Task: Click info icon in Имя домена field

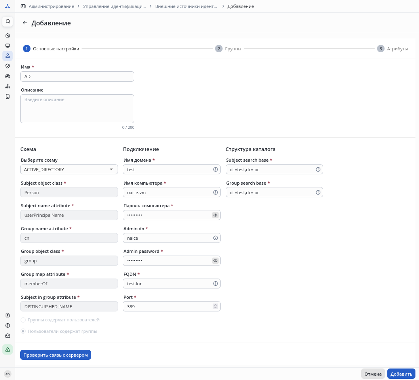Action: pyautogui.click(x=215, y=170)
